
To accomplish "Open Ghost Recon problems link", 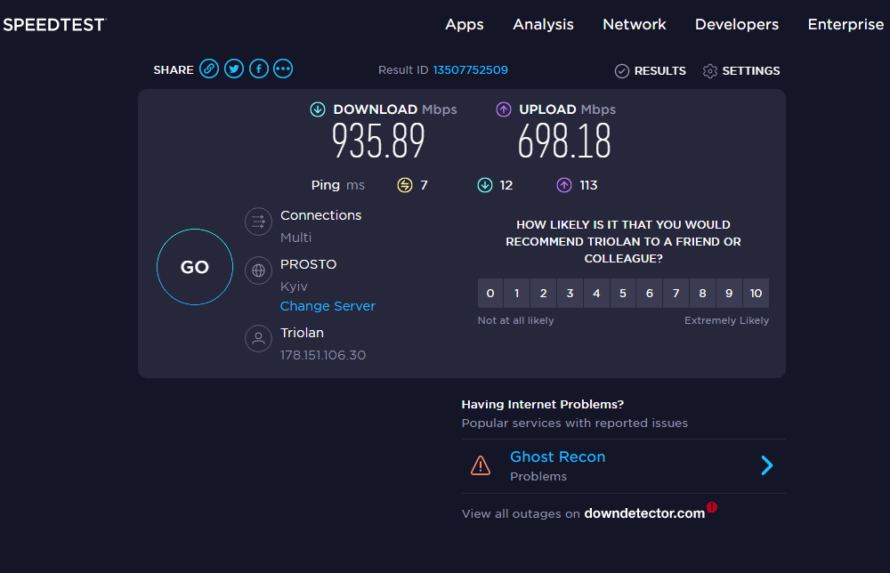I will pos(557,457).
